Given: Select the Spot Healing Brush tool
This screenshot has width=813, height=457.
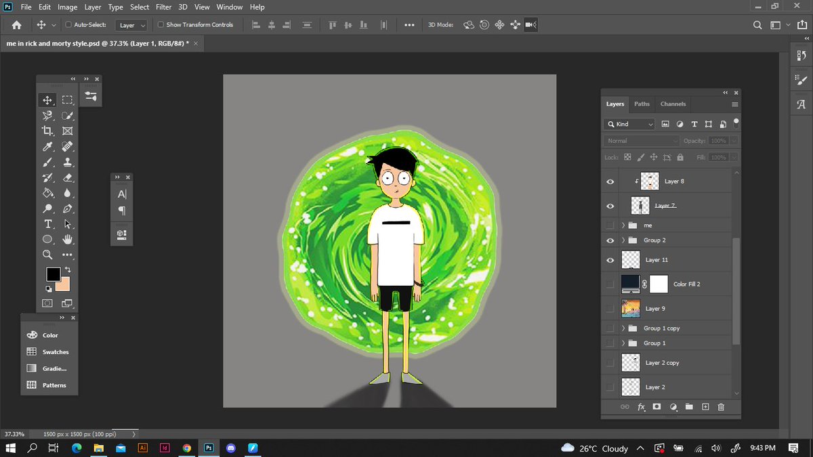Looking at the screenshot, I should click(67, 147).
